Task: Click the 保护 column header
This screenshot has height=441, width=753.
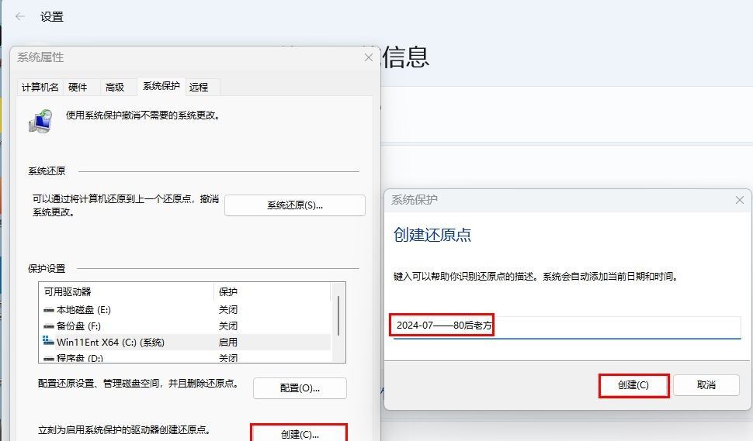Action: click(272, 292)
